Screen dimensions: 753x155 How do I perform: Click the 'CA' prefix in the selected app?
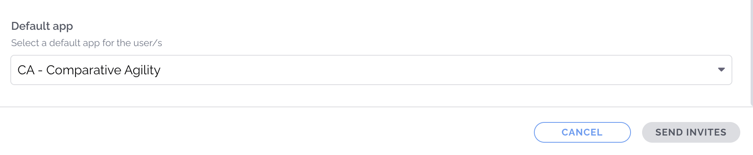click(26, 70)
